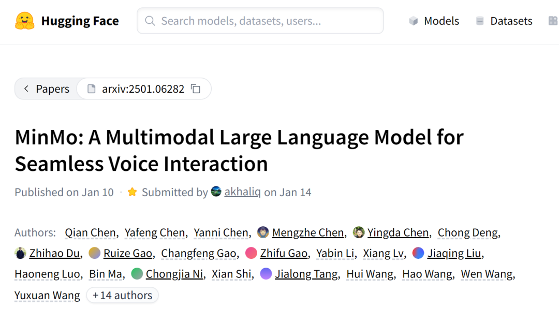This screenshot has width=559, height=322.
Task: Open the akhaliq user profile link
Action: [x=242, y=192]
